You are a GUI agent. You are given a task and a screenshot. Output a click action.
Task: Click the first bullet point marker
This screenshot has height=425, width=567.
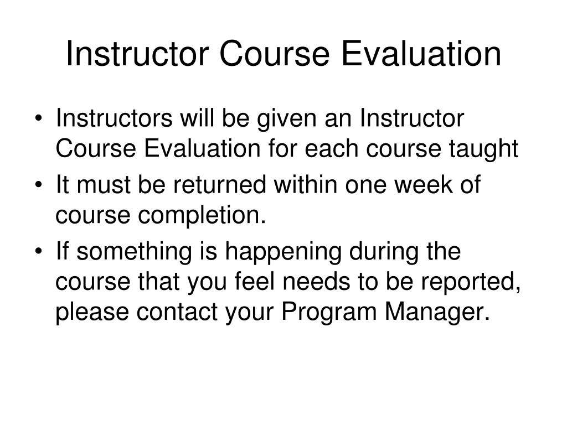click(39, 119)
